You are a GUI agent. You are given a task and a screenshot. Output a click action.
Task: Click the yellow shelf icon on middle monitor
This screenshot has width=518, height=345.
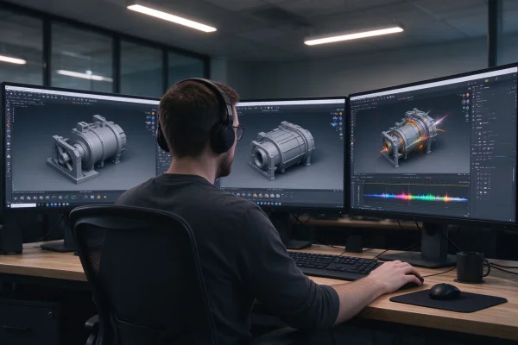click(255, 195)
